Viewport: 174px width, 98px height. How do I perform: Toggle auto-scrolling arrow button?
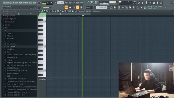coord(70,7)
